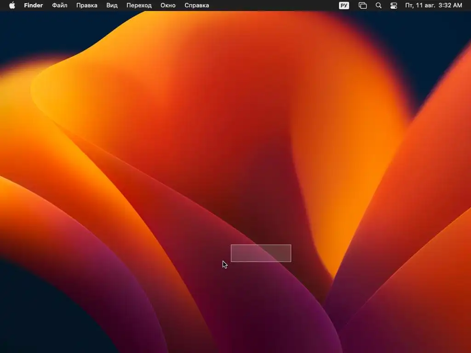Open the Apple menu
Image resolution: width=471 pixels, height=353 pixels.
point(12,6)
